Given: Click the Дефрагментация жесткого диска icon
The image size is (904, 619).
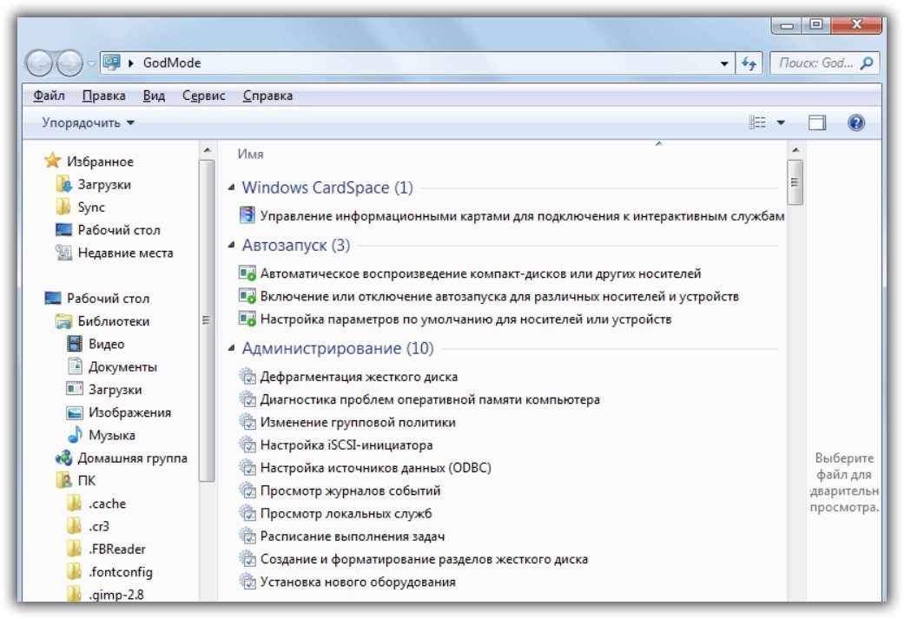Looking at the screenshot, I should [247, 377].
